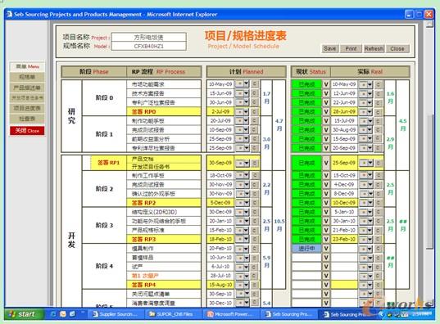Screen dimensions: 440x324
Task: Click the red 关闭 Close sidebar button
Action: (27, 131)
